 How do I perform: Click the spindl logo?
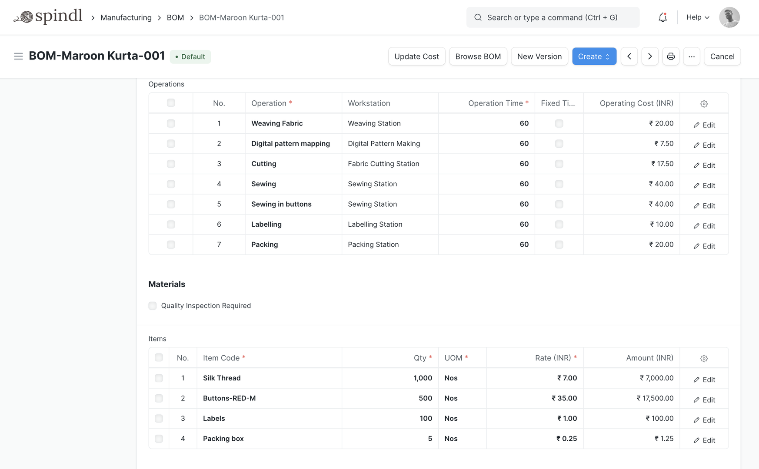pyautogui.click(x=48, y=17)
